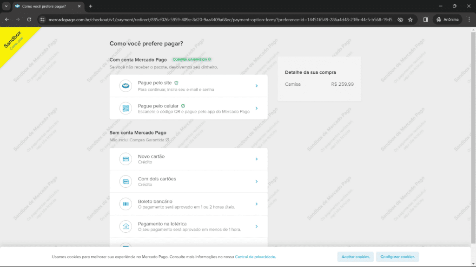Click the 'Detalhe da sua compra' heading
Viewport: 476px width, 267px height.
310,72
